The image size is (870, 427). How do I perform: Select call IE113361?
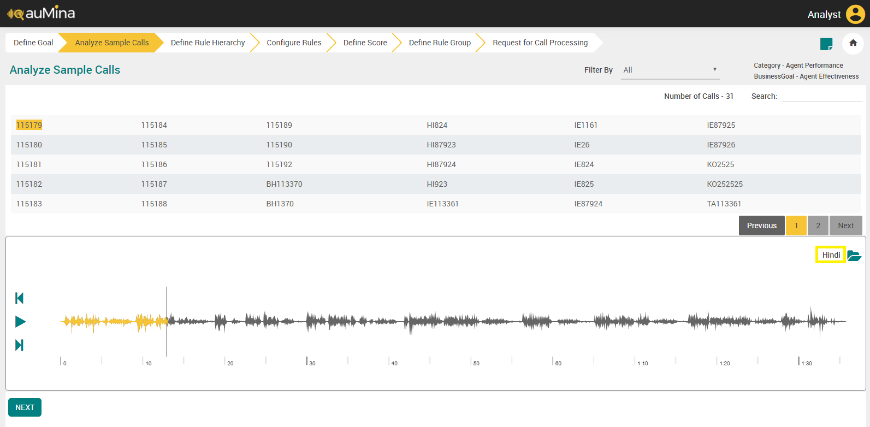pyautogui.click(x=443, y=204)
